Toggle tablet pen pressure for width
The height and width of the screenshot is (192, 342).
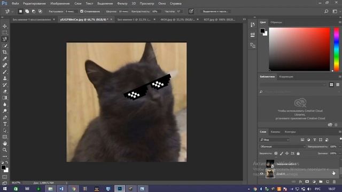coord(191,11)
